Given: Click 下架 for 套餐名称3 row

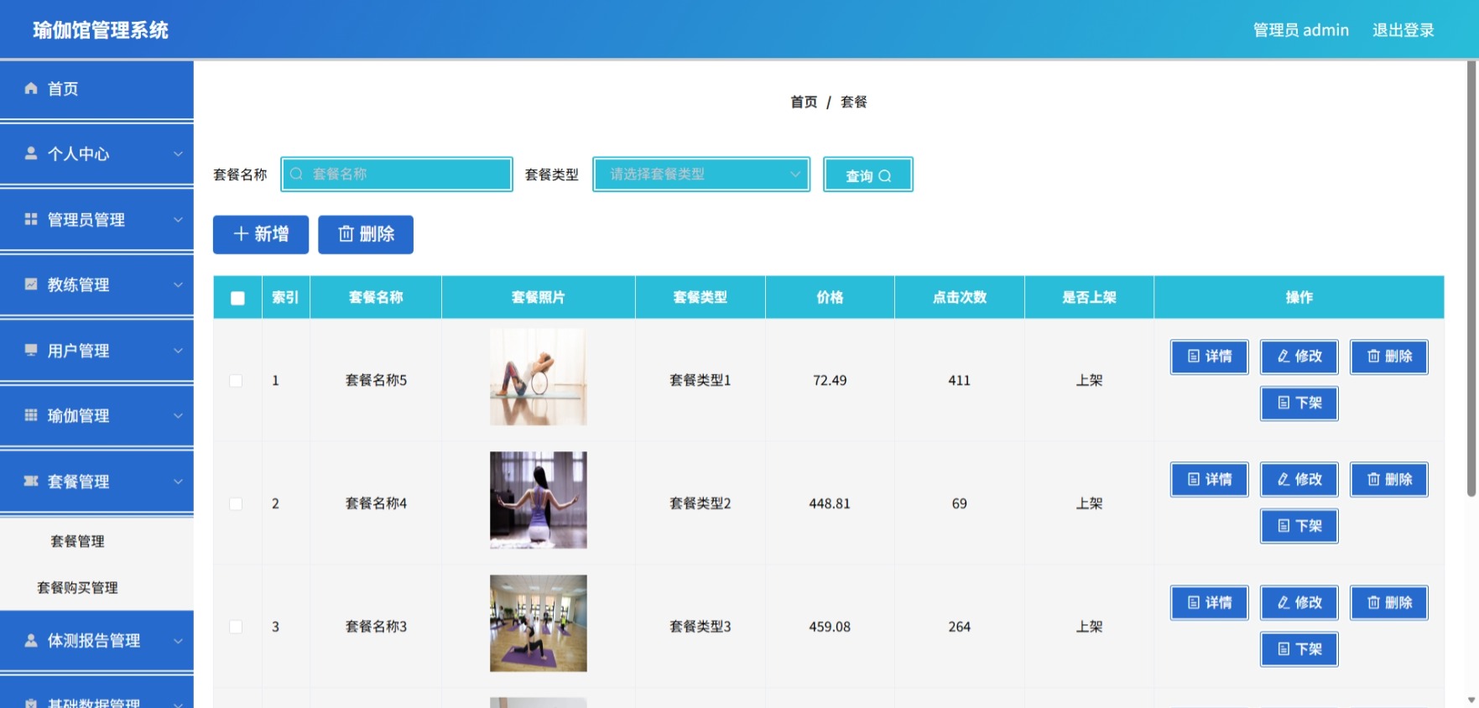Looking at the screenshot, I should (x=1299, y=649).
